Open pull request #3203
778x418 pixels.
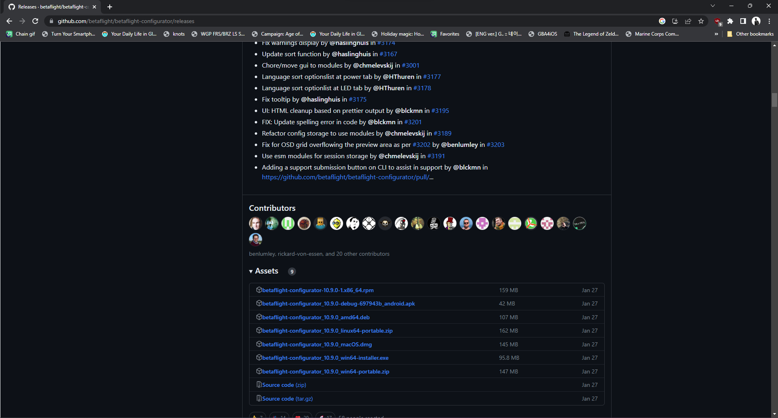click(x=496, y=144)
